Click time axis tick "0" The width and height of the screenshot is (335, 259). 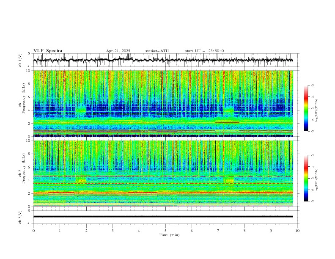click(33, 231)
